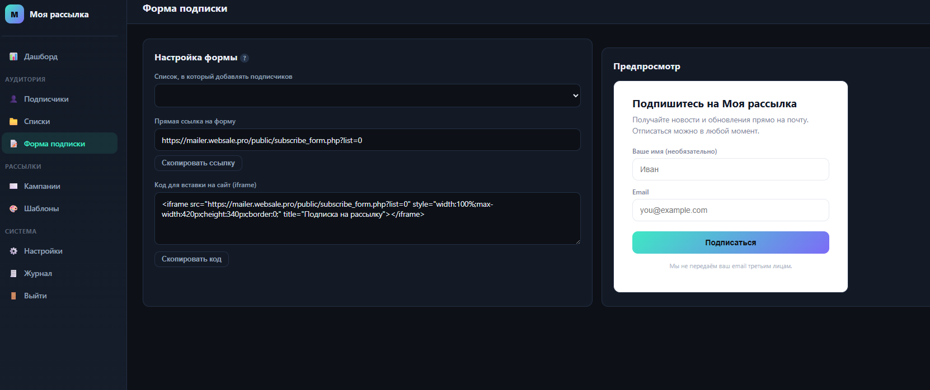Click the Кампании envelope icon
Screen dimensions: 930x390
[13, 186]
